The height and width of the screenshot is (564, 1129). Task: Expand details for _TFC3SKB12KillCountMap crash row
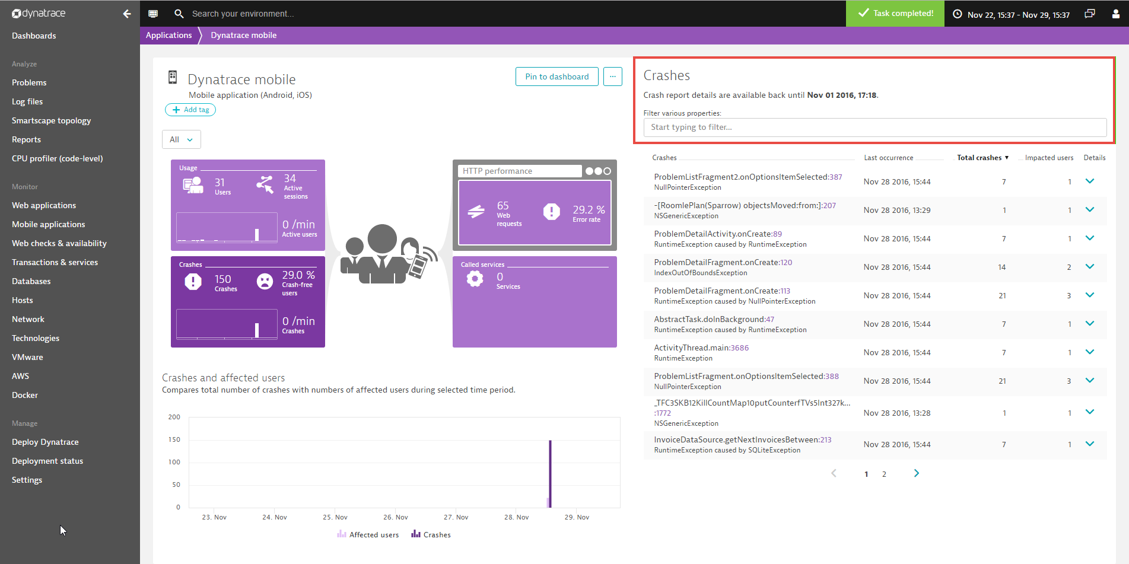[x=1090, y=412]
